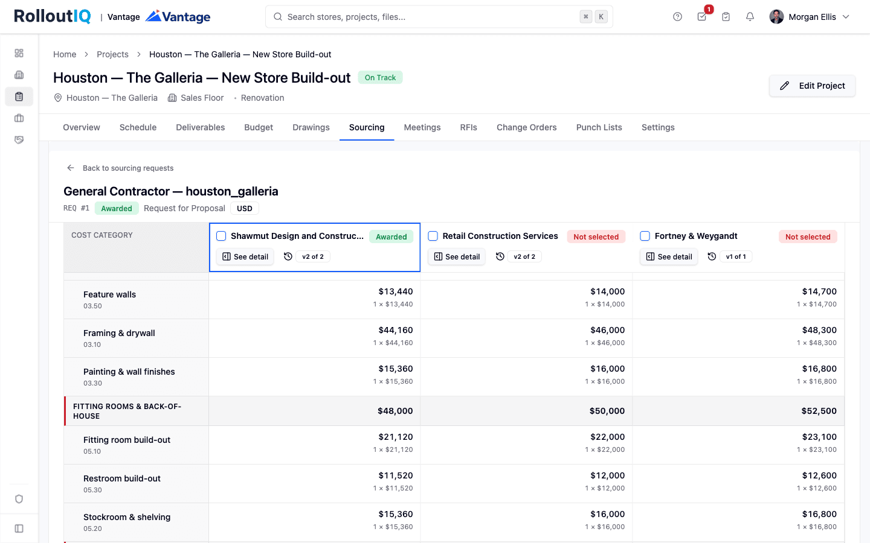Screen dimensions: 870x543
Task: Click the Fitting room build-out row label
Action: click(127, 440)
